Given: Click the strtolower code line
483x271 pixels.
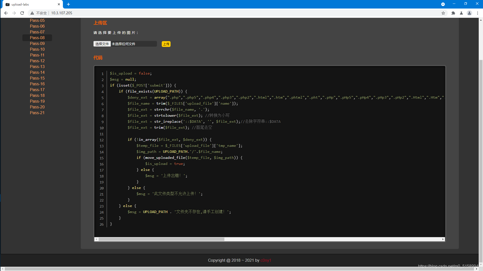Looking at the screenshot, I should pos(178,115).
